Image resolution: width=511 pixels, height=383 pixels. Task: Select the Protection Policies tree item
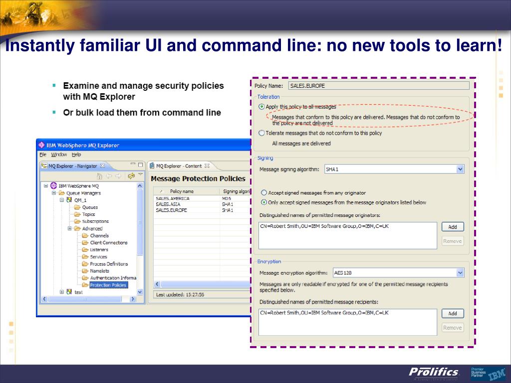[108, 285]
